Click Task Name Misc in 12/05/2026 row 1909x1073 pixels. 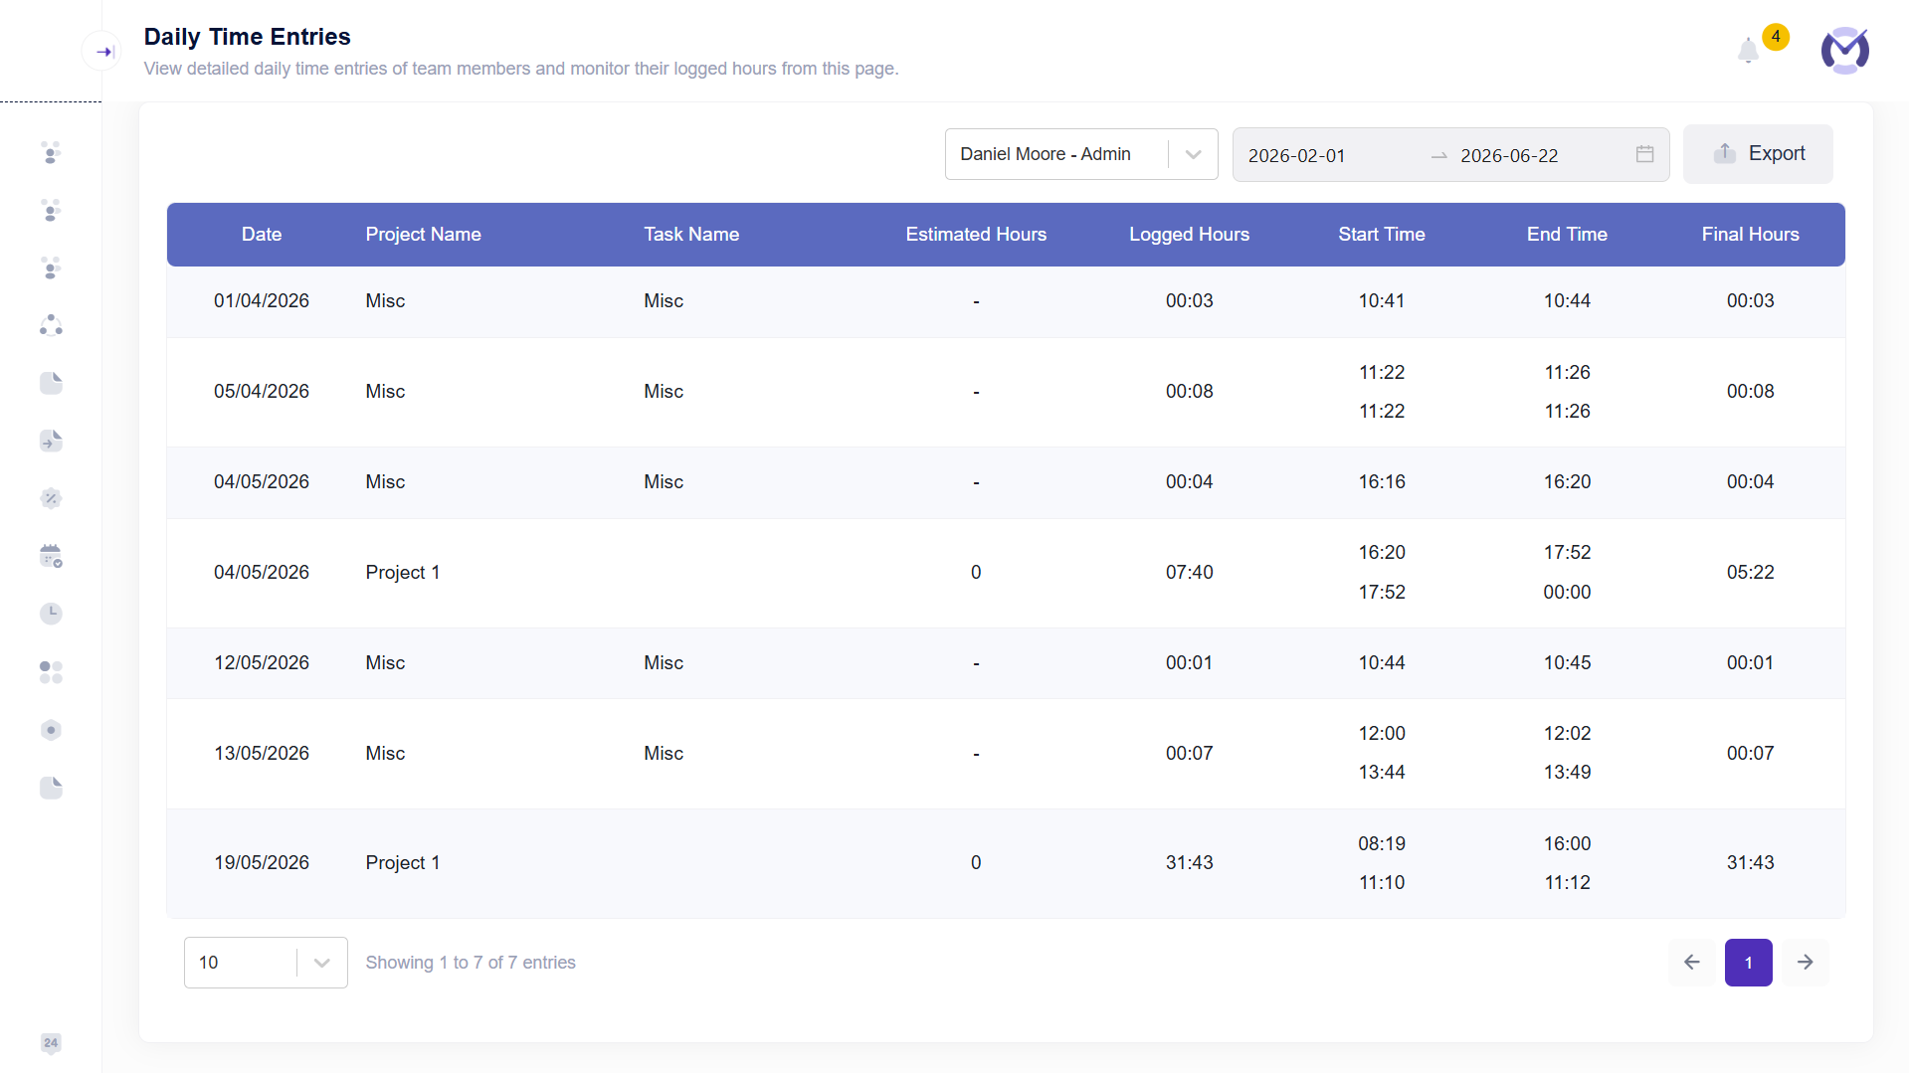[664, 663]
